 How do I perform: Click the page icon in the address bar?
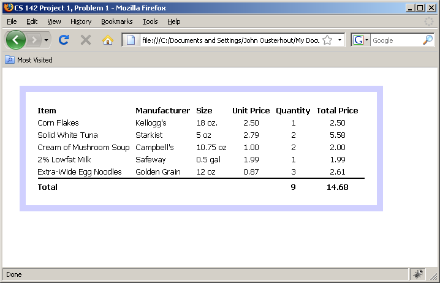[131, 40]
